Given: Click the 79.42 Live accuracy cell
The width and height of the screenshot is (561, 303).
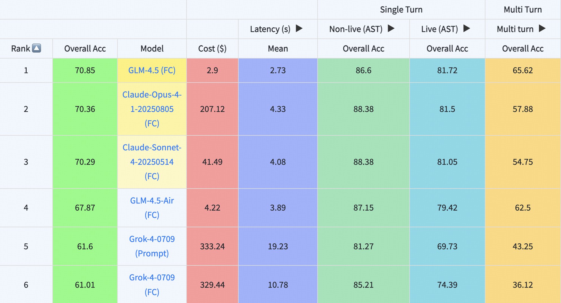Looking at the screenshot, I should pyautogui.click(x=447, y=207).
